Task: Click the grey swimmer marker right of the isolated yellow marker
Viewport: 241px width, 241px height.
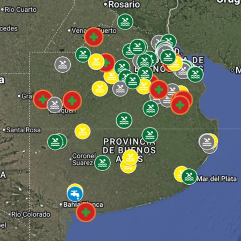Action: click(120, 88)
